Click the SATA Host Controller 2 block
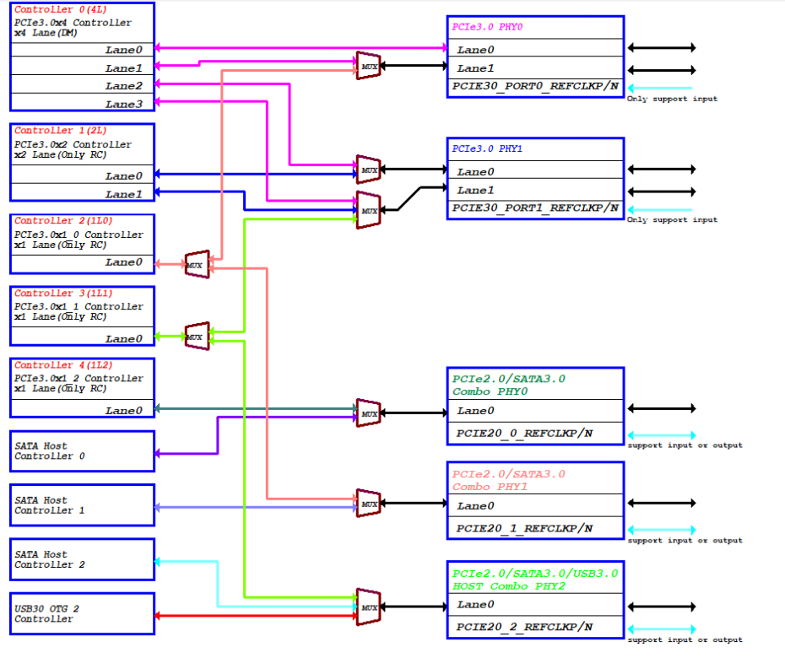This screenshot has height=658, width=785. (82, 559)
